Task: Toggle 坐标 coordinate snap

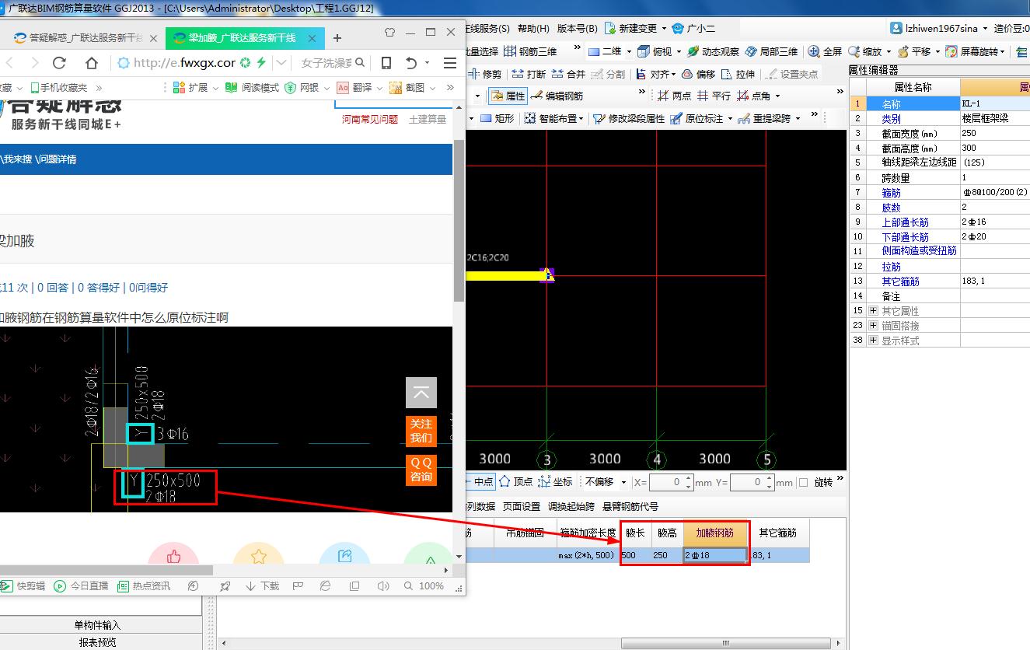Action: click(x=555, y=482)
